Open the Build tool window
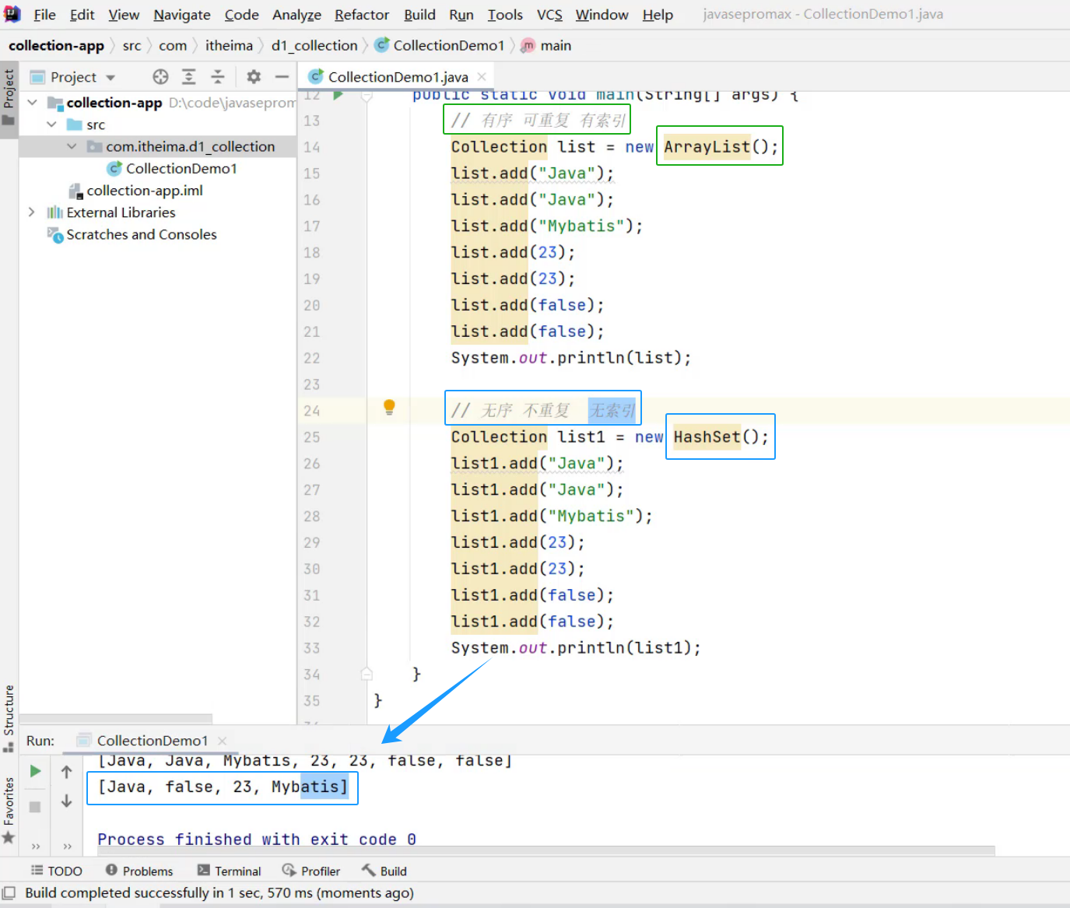This screenshot has height=908, width=1070. [384, 871]
